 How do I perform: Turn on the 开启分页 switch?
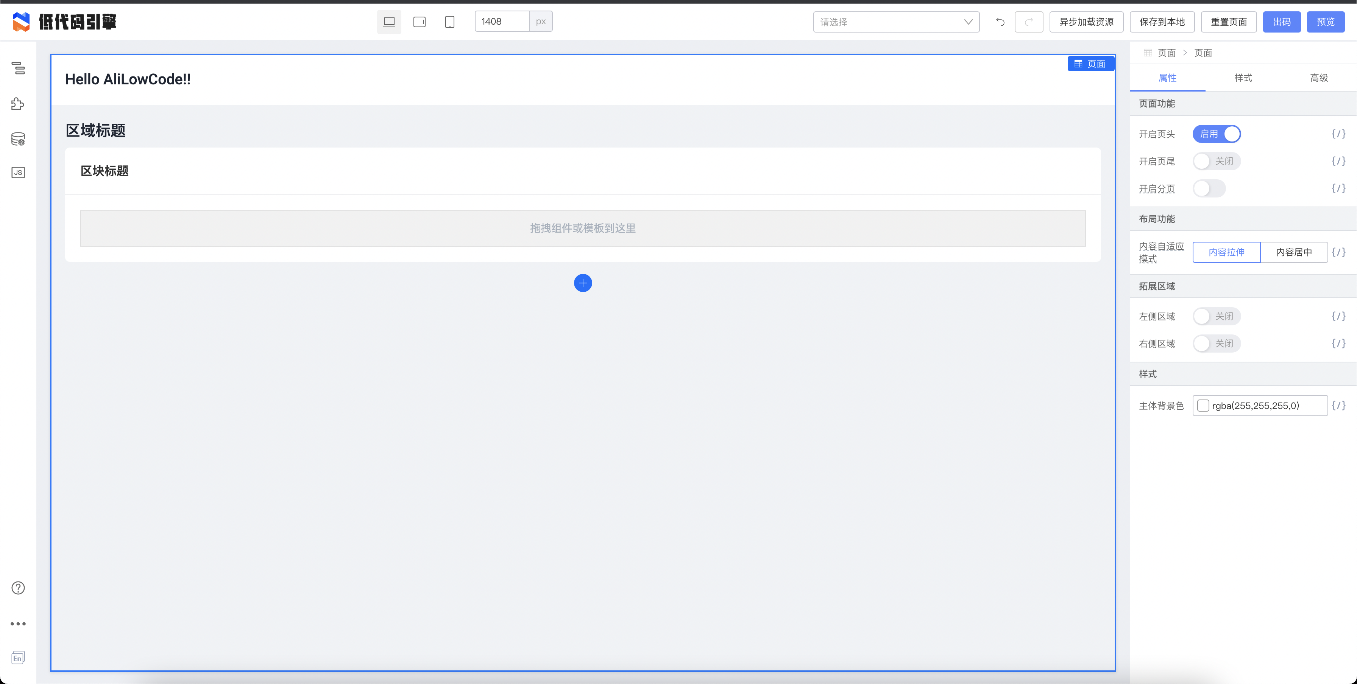1209,188
